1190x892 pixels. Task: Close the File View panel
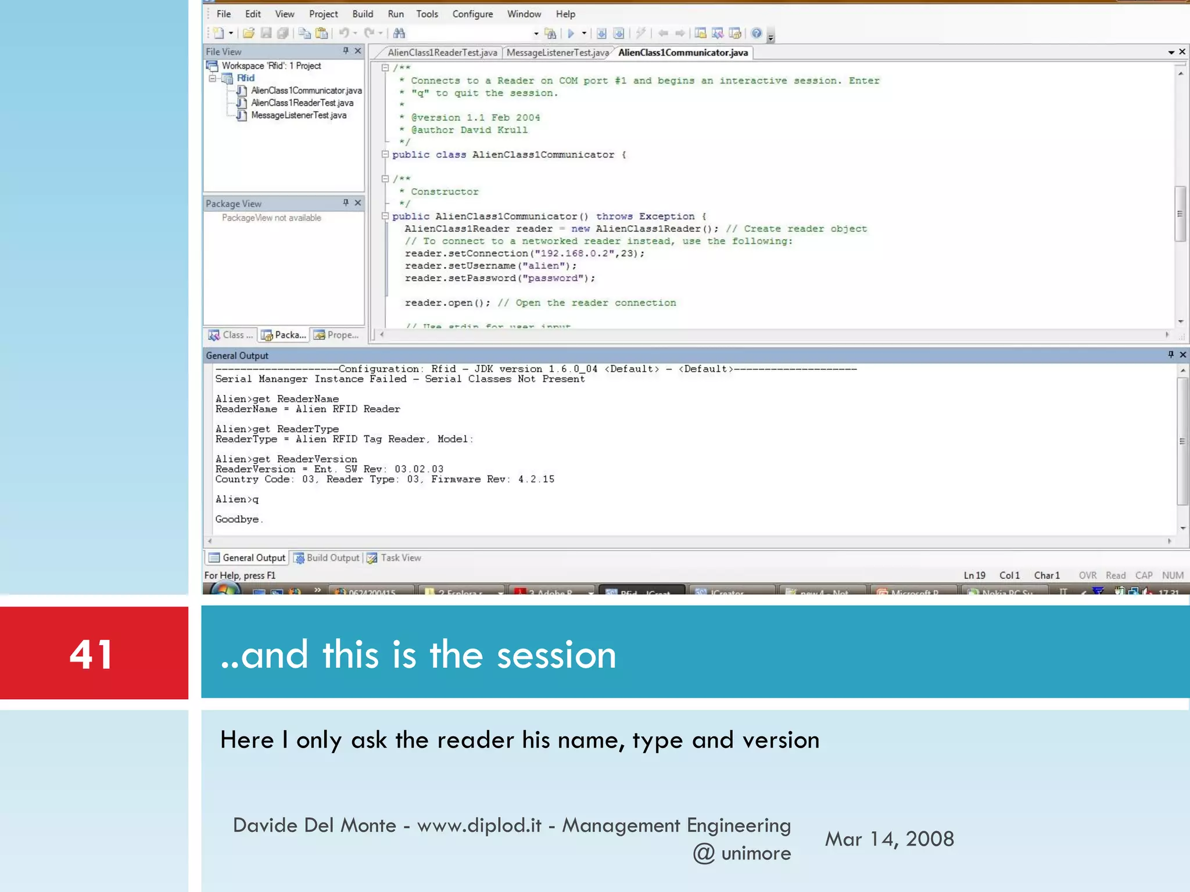click(358, 51)
